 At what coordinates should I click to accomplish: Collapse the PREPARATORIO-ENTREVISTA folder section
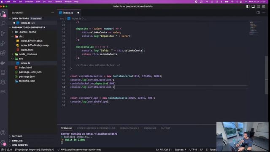tap(10, 27)
